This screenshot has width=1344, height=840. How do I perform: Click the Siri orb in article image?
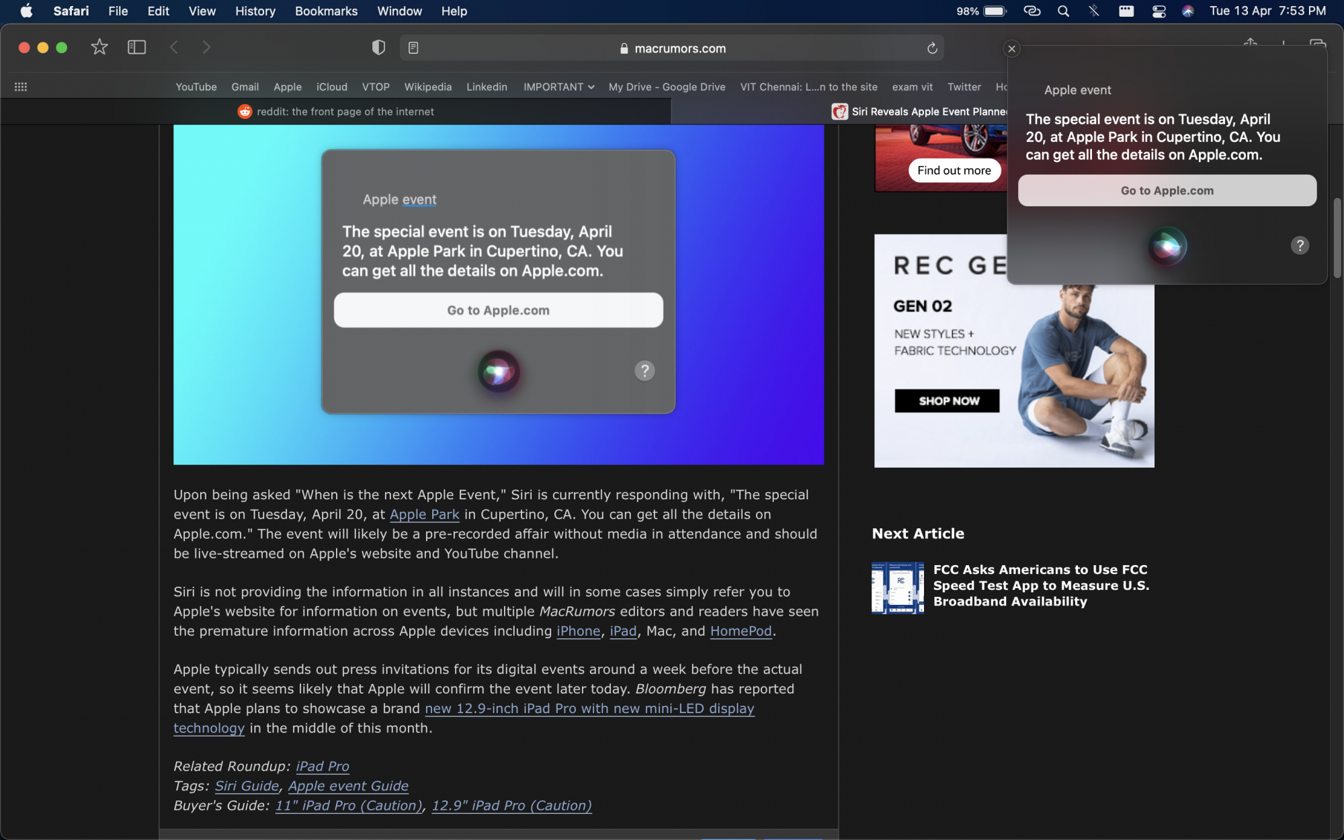(x=498, y=371)
